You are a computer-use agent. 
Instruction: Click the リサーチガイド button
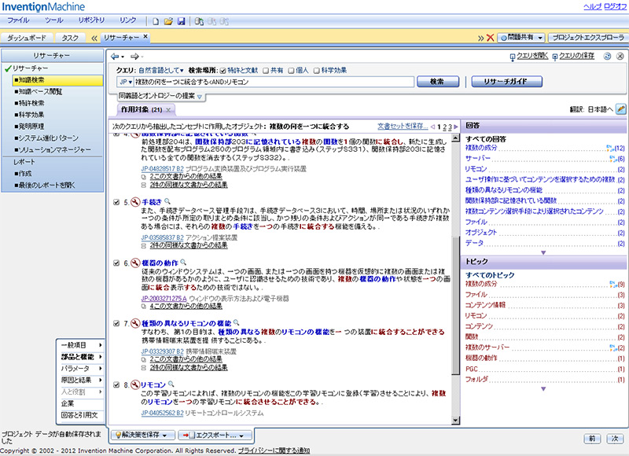point(506,82)
